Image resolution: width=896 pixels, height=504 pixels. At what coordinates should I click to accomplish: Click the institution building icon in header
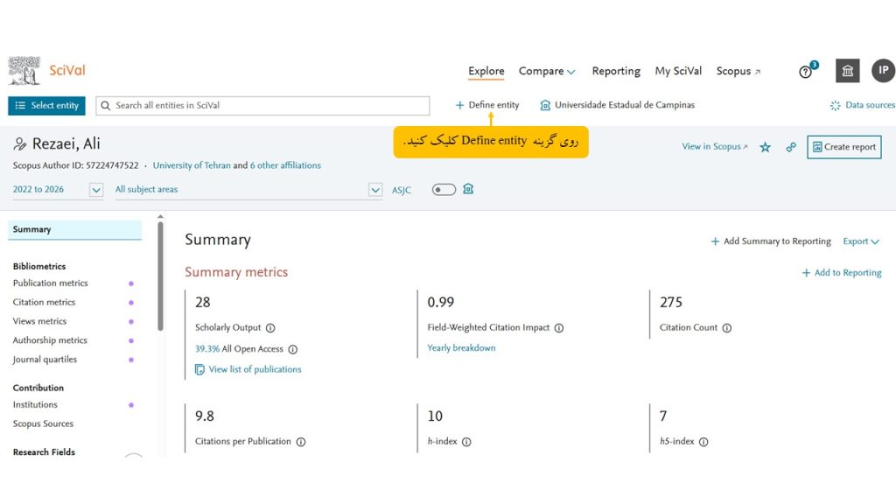tap(847, 71)
